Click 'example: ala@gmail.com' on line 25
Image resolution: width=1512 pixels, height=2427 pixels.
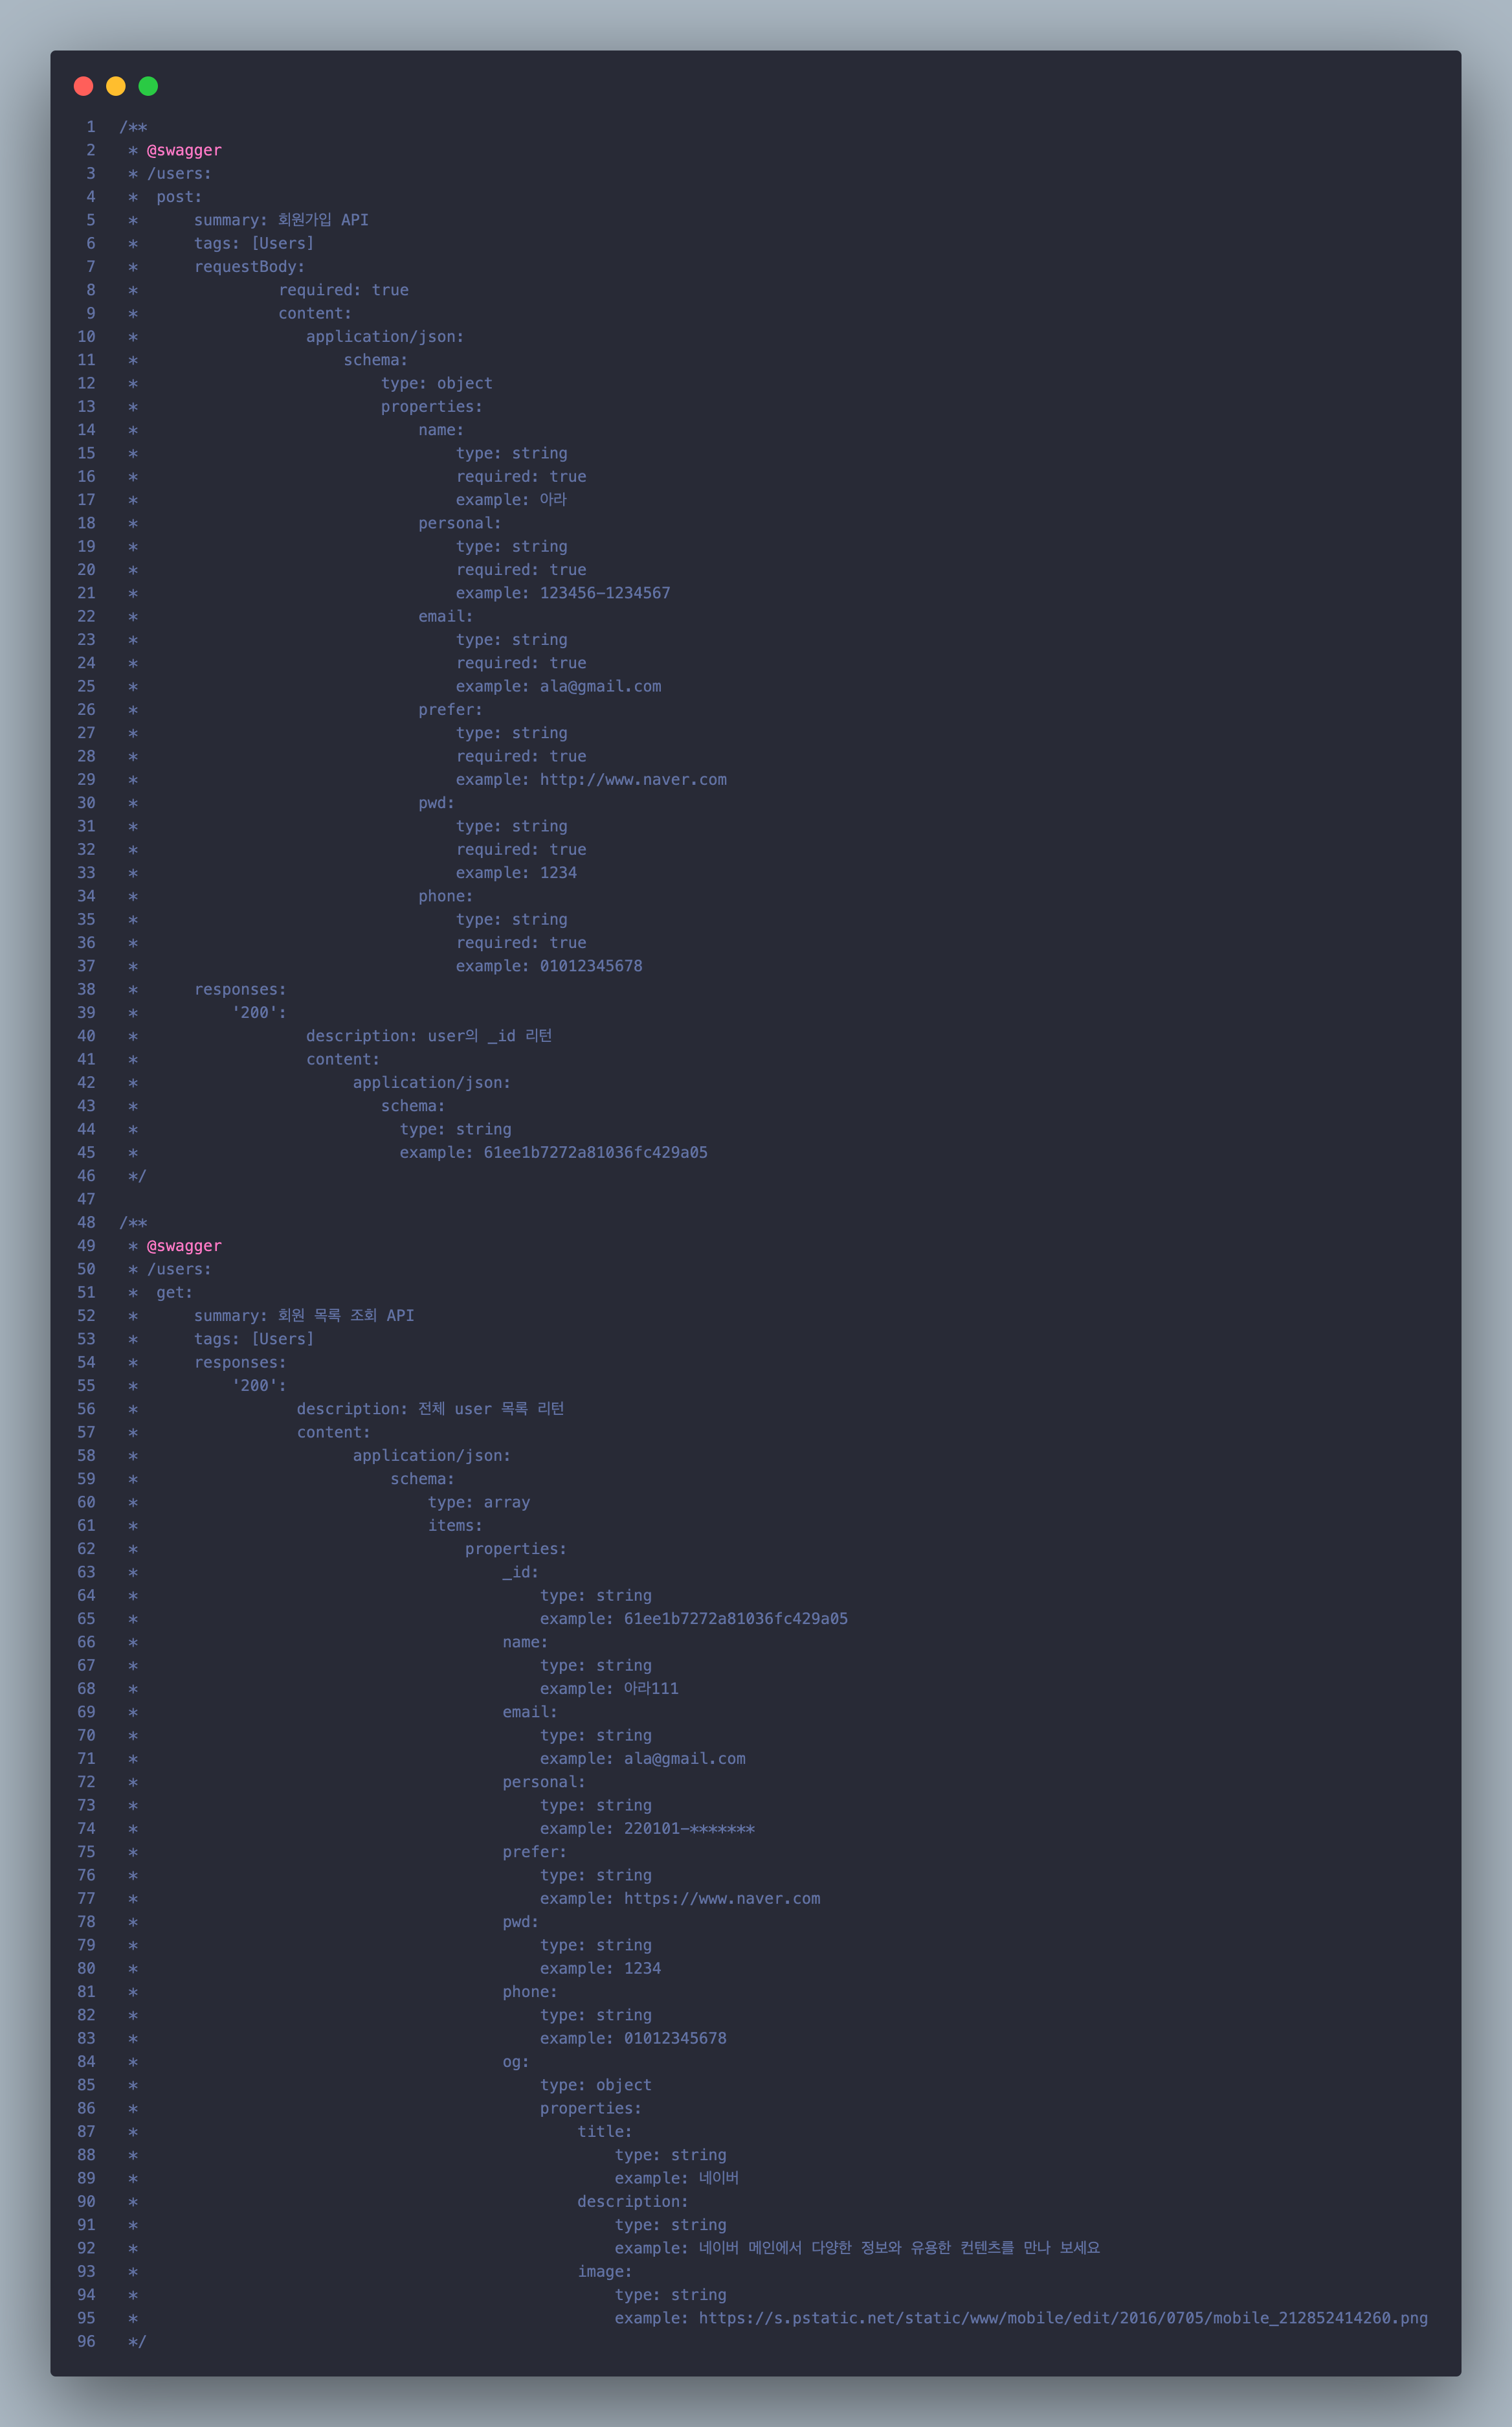pos(558,686)
